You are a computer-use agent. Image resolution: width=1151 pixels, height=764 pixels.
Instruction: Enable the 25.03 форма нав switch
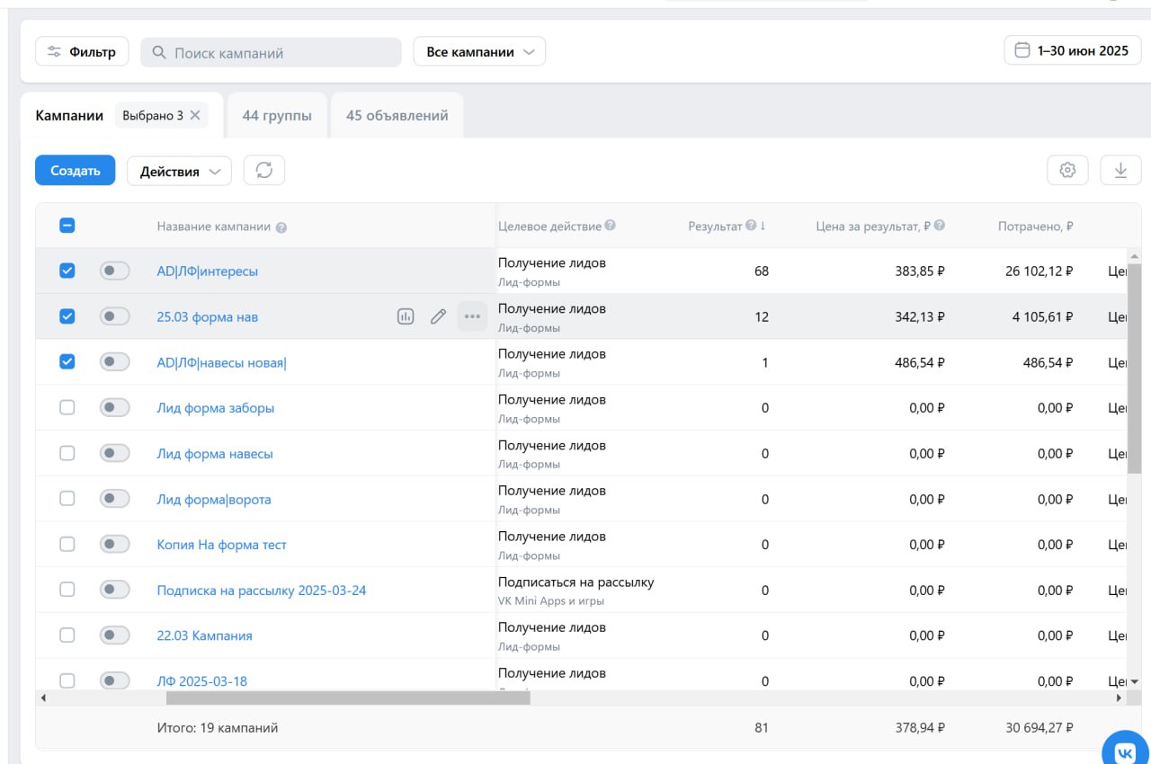[114, 316]
